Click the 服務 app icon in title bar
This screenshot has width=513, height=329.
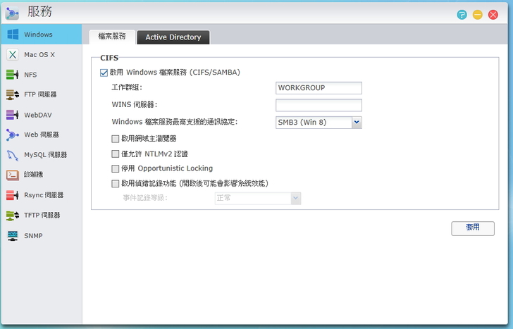tap(12, 13)
